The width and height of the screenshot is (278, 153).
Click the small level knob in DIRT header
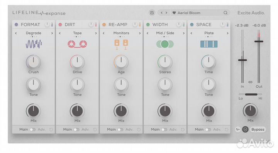point(91,25)
